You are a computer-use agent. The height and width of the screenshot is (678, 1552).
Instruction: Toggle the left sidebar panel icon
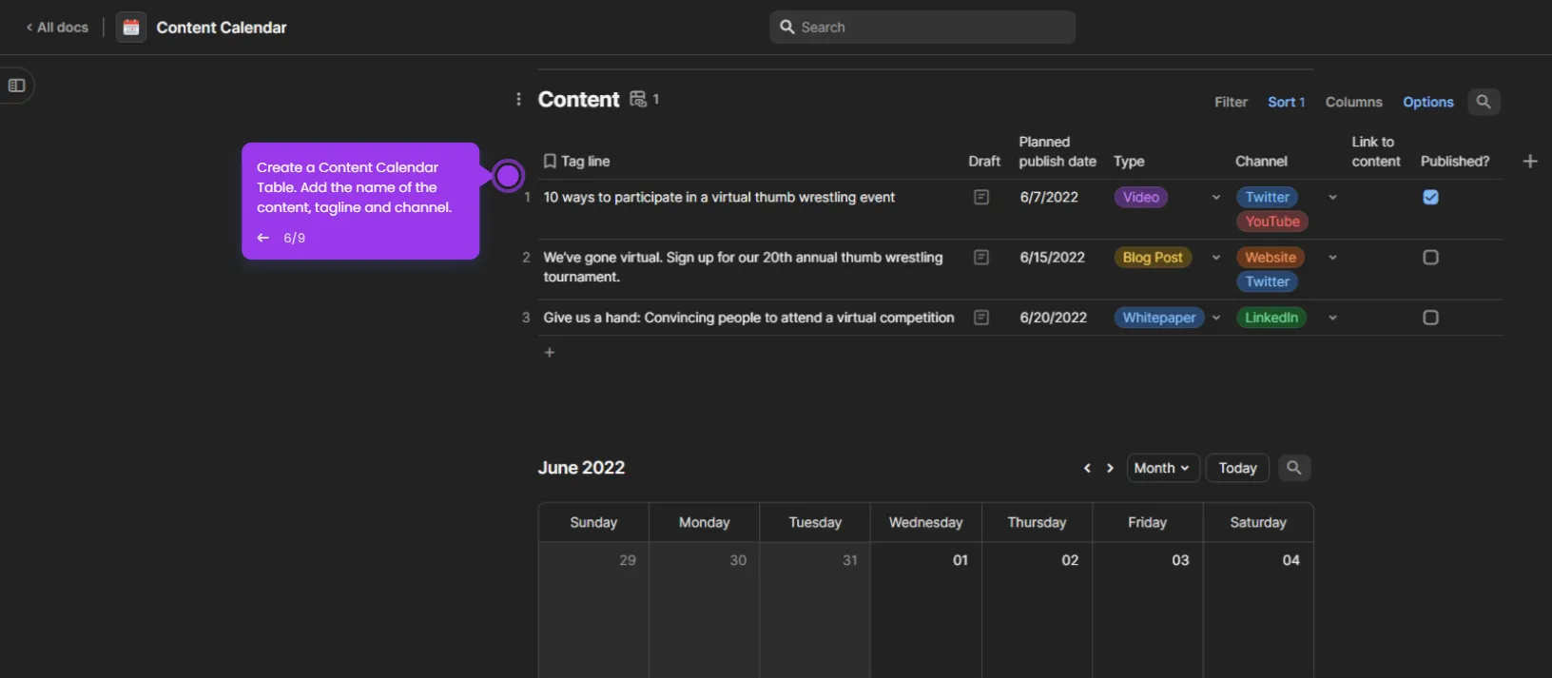point(16,86)
